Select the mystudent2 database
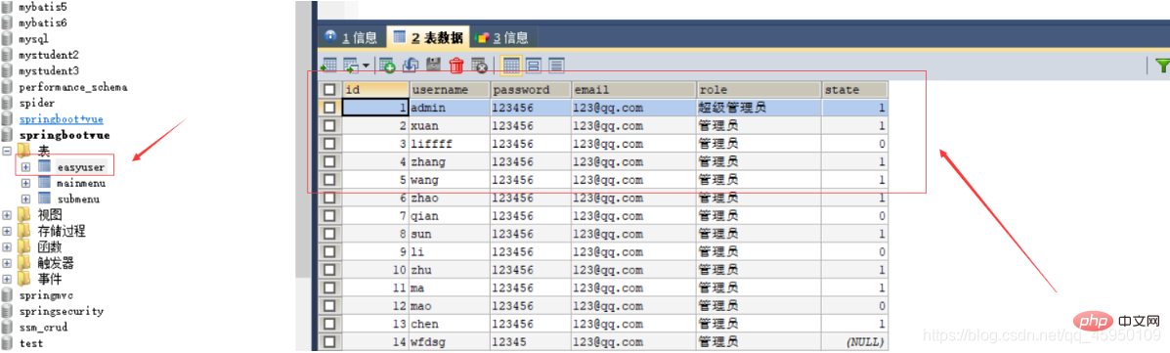Screen dimensions: 1170x353 [49, 55]
